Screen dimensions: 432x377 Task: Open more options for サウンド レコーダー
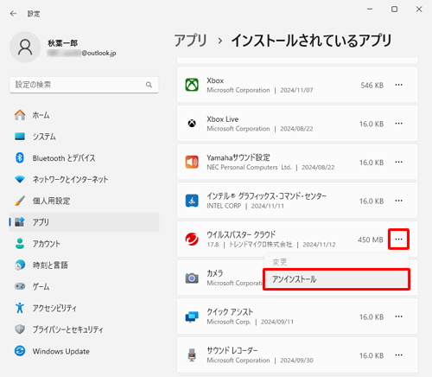pyautogui.click(x=399, y=355)
